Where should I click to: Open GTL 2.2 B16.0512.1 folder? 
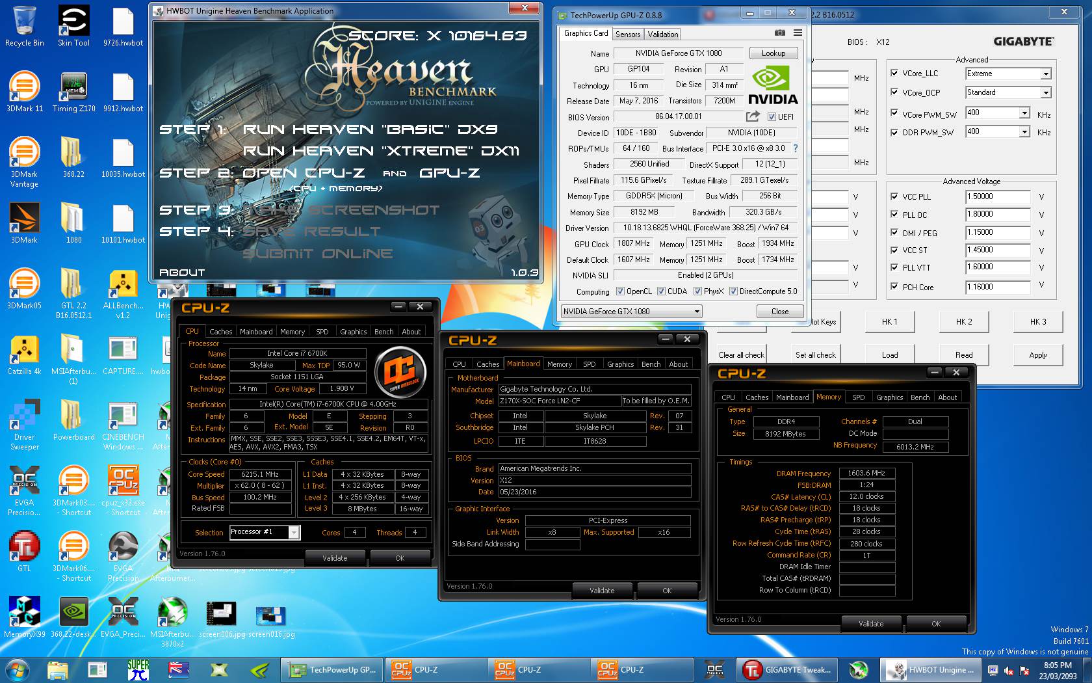tap(73, 294)
